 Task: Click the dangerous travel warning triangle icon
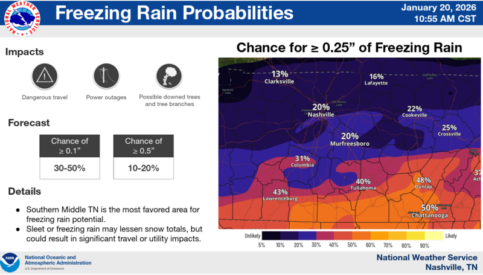click(45, 76)
